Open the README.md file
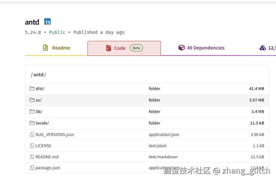The image size is (276, 181). pos(47,157)
